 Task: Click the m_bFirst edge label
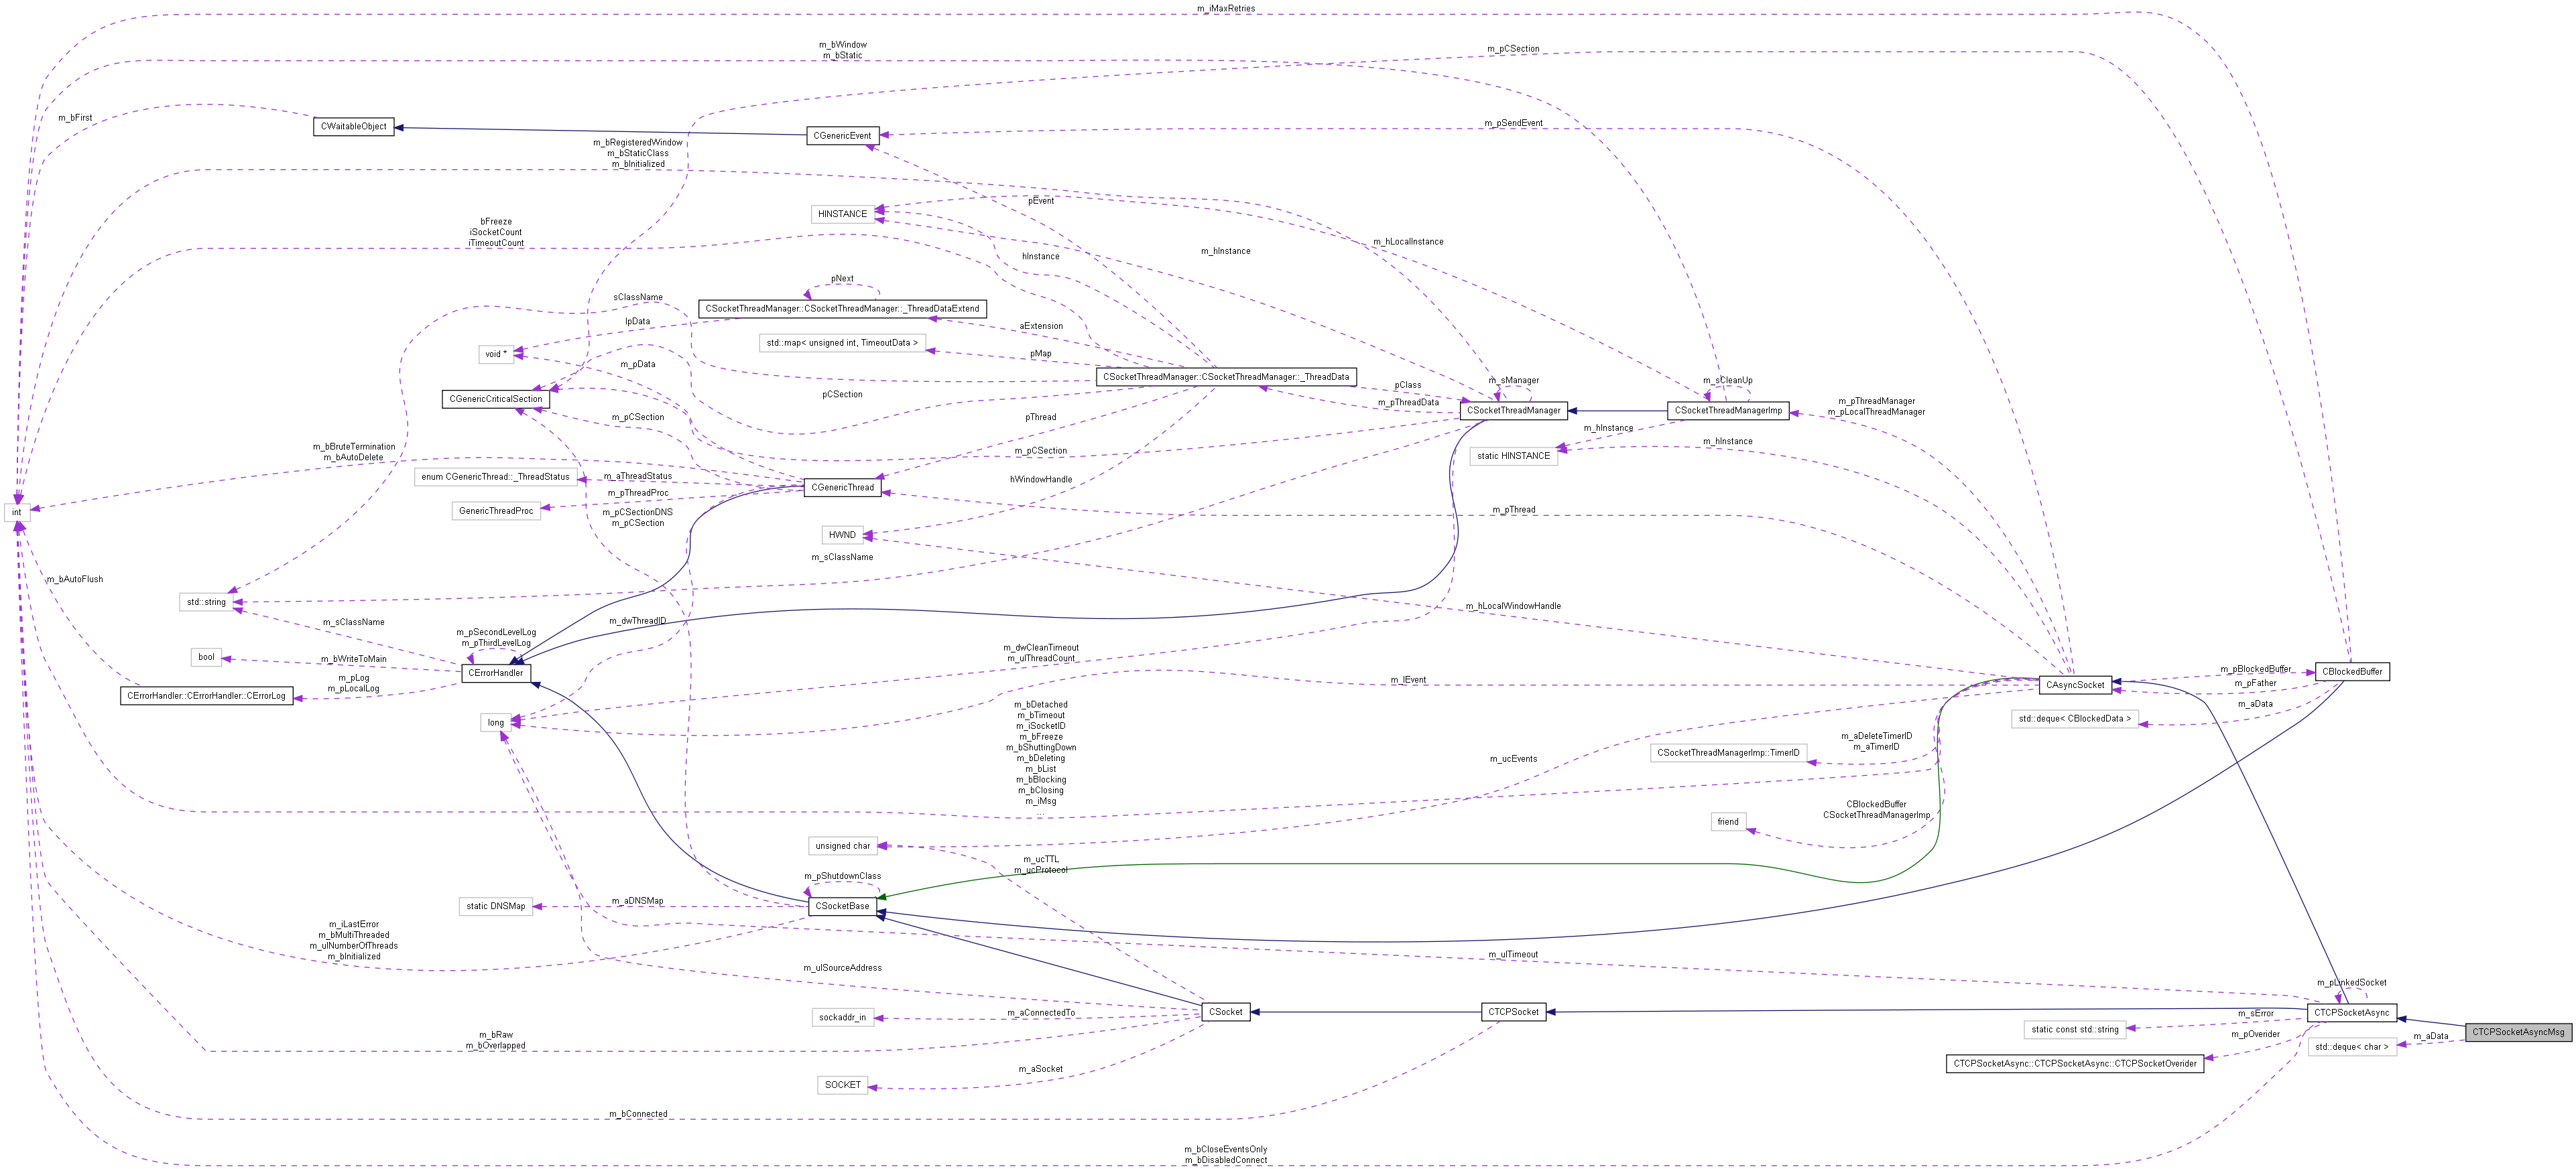74,118
